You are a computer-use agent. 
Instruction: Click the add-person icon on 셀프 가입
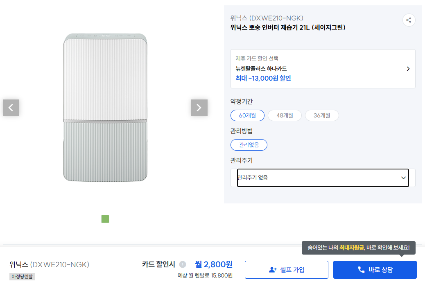coord(273,270)
